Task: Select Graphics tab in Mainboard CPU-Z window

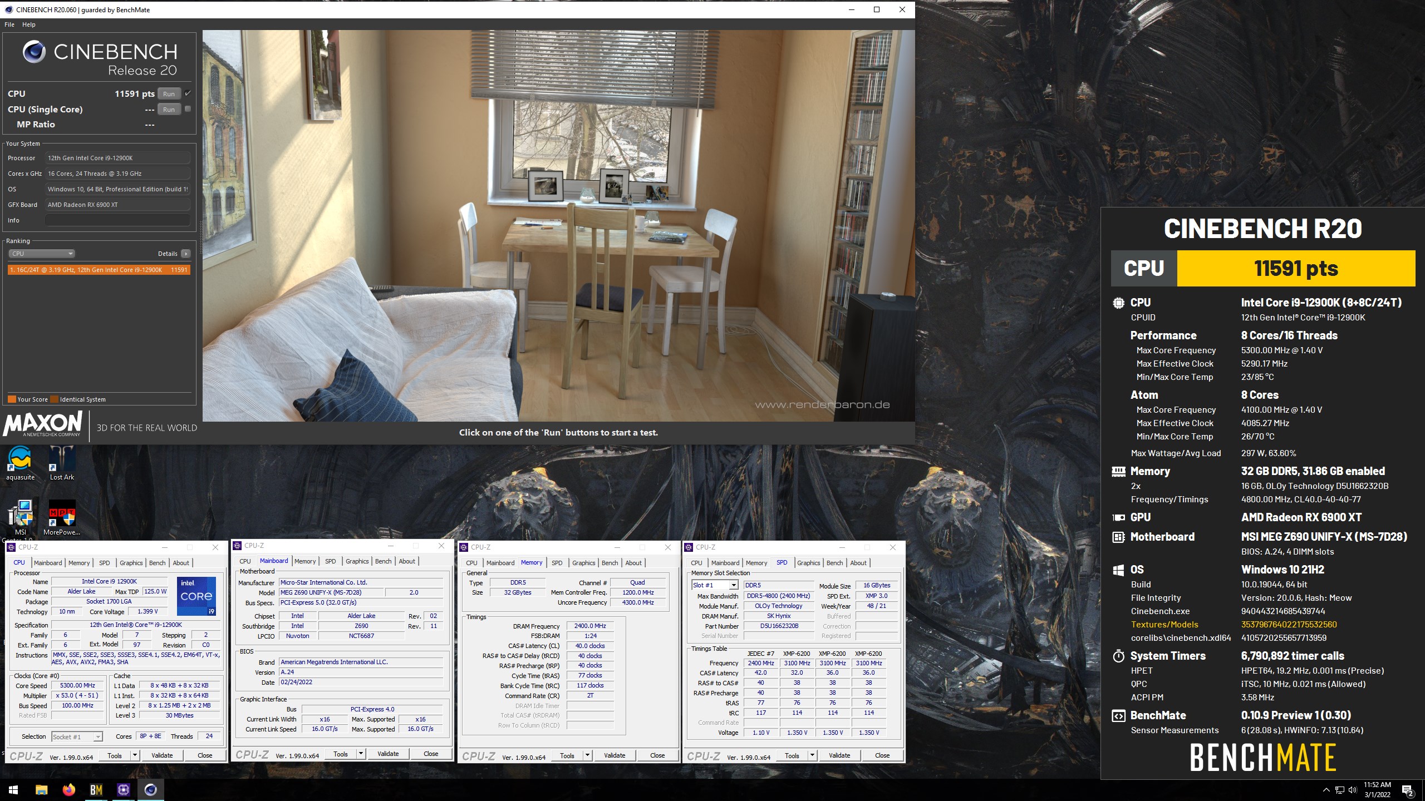Action: (357, 561)
